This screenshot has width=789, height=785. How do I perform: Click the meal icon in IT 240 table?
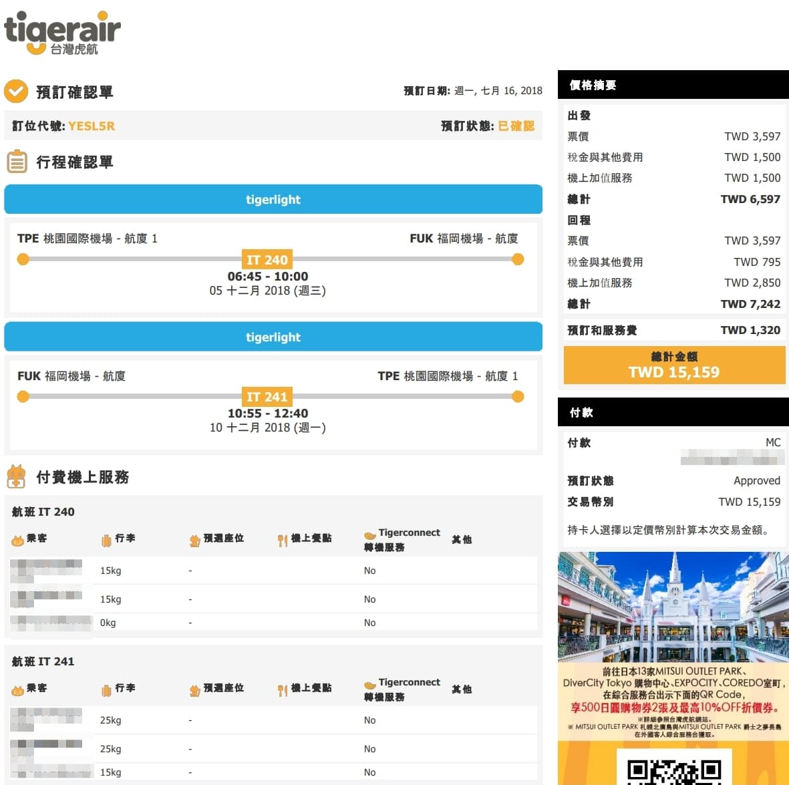tap(283, 540)
